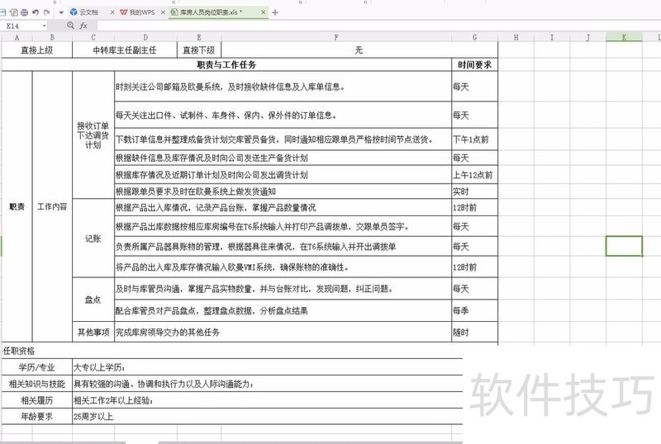Screen dimensions: 661x444
Task: Select the 时间要求 header cell
Action: 475,64
